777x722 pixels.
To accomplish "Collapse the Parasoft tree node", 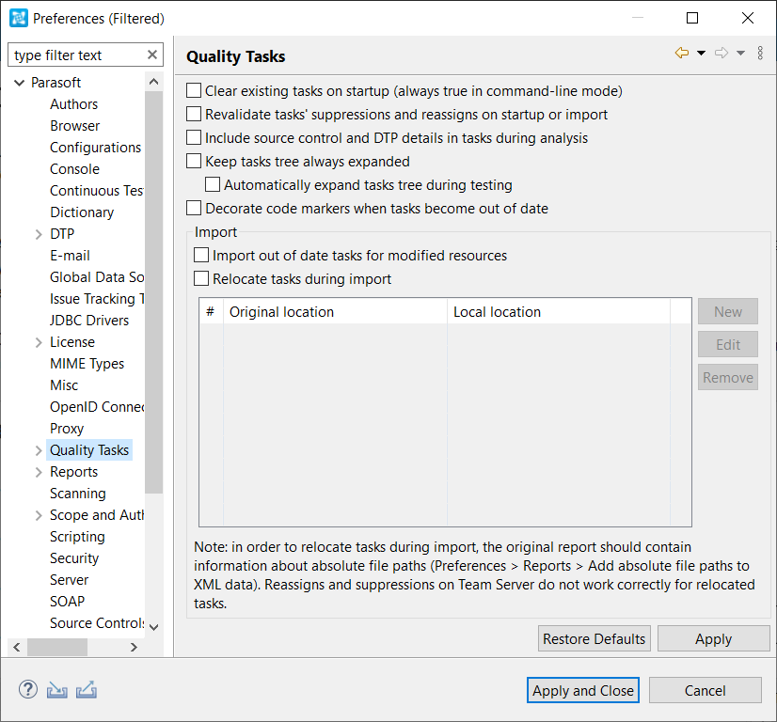I will (20, 83).
